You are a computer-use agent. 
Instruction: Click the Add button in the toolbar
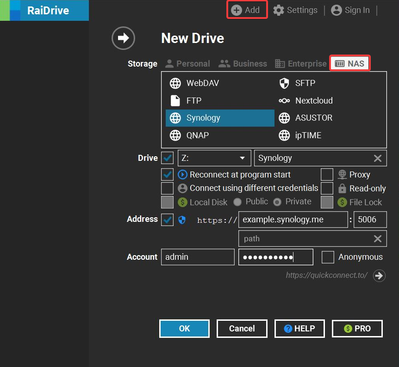[x=247, y=10]
